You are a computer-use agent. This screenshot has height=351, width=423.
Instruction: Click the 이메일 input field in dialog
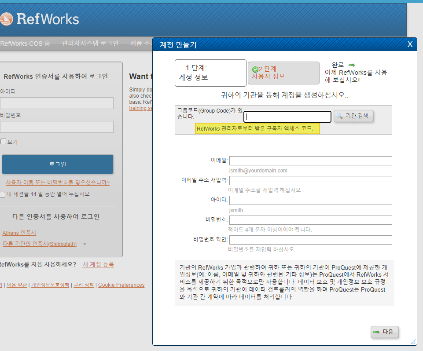[310, 161]
